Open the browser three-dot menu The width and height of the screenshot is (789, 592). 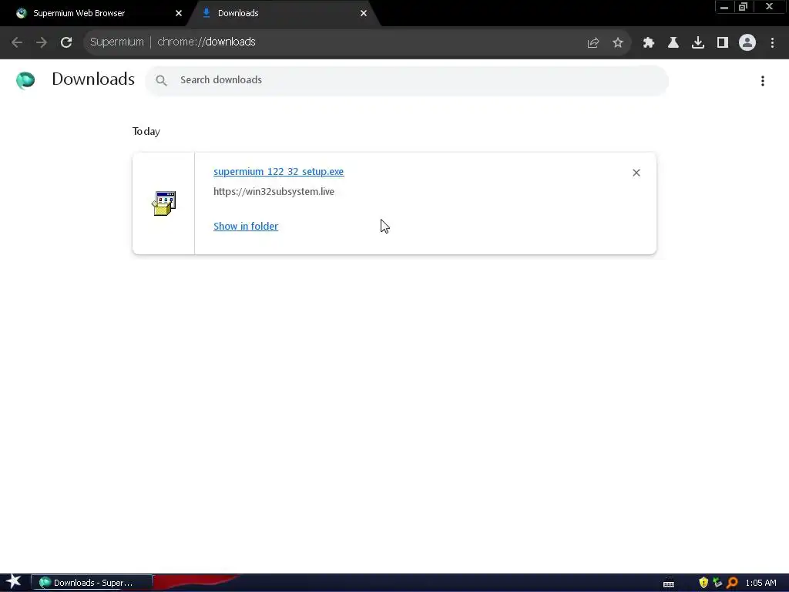(x=772, y=43)
